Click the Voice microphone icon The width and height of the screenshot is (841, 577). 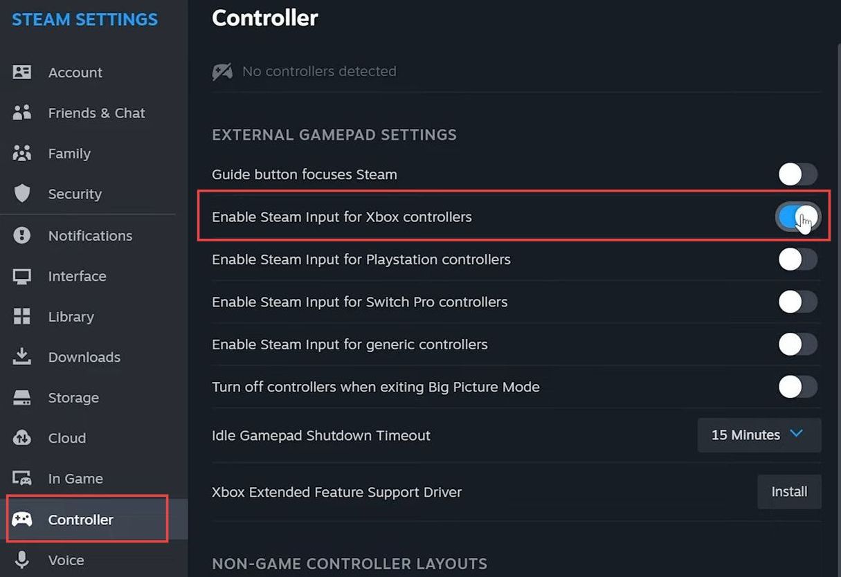(x=21, y=560)
